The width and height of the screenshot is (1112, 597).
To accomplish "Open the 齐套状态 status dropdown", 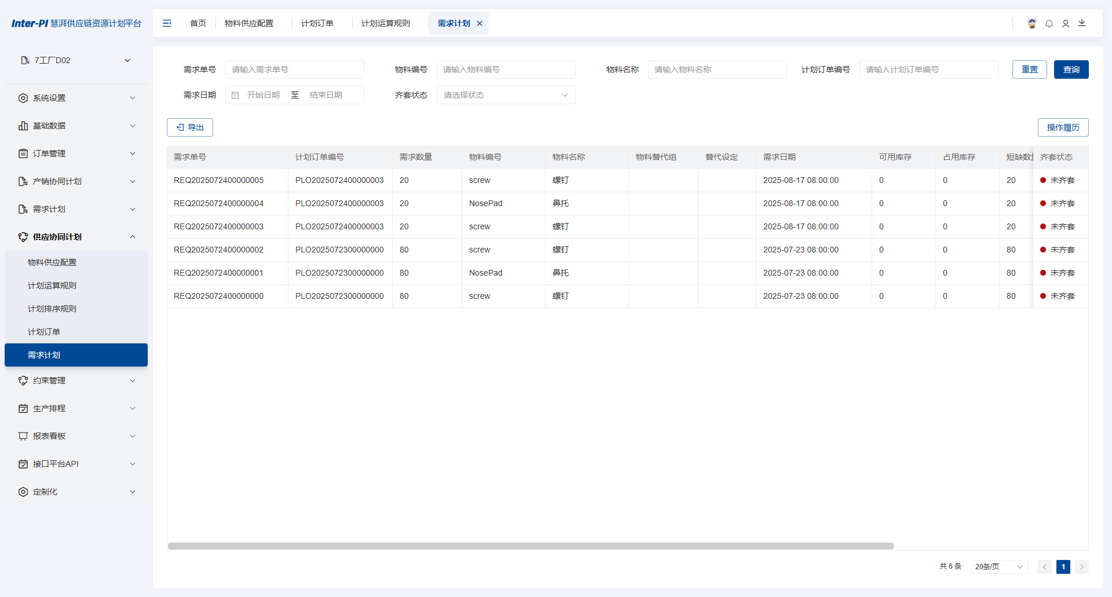I will click(506, 95).
